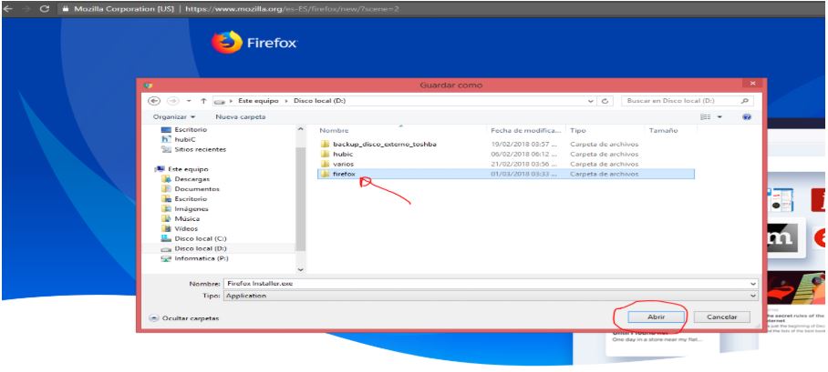The height and width of the screenshot is (372, 828).
Task: Reload the page with browser refresh icon
Action: 45,8
